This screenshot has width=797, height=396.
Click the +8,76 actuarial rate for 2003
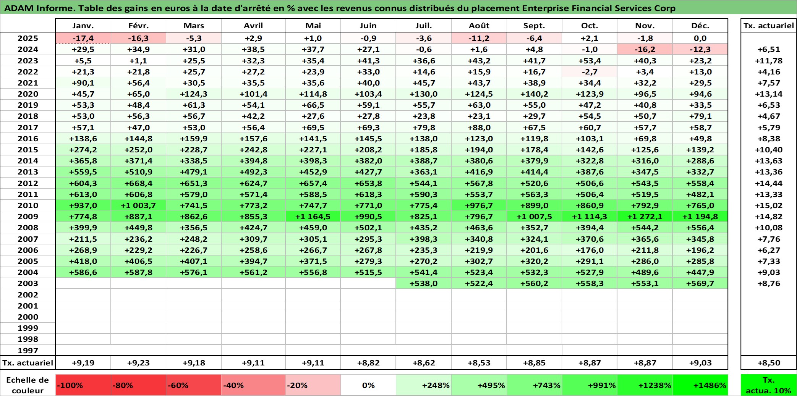coord(768,283)
